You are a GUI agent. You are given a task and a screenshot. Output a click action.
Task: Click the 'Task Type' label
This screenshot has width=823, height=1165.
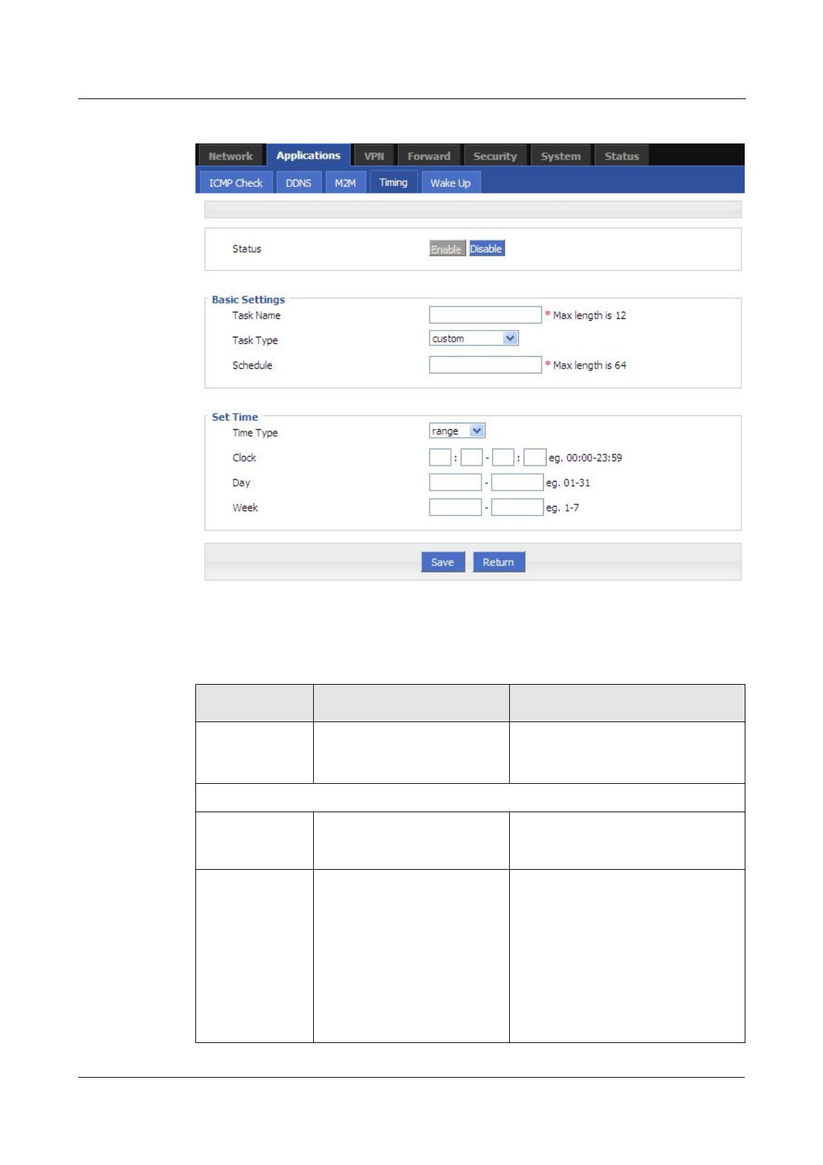(255, 340)
